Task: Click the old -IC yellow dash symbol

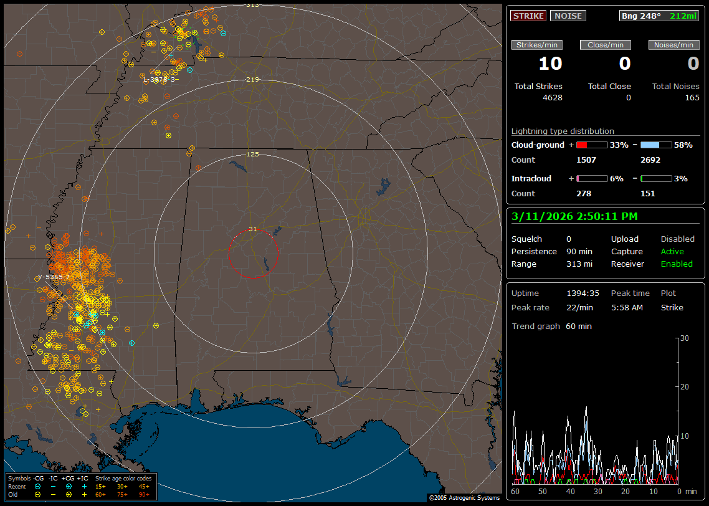Action: point(53,494)
